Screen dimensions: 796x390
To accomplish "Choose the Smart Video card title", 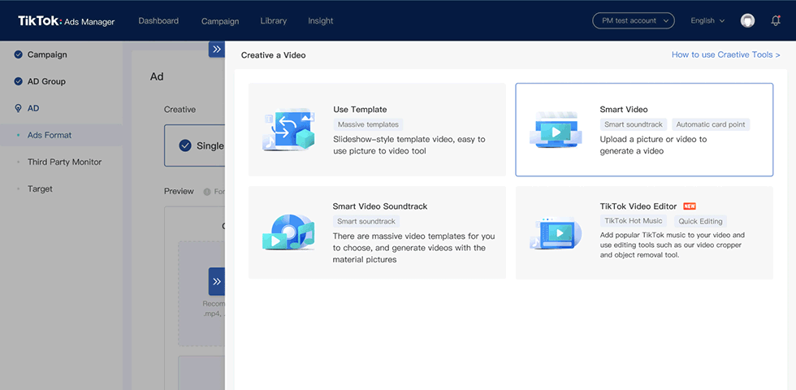I will (624, 109).
